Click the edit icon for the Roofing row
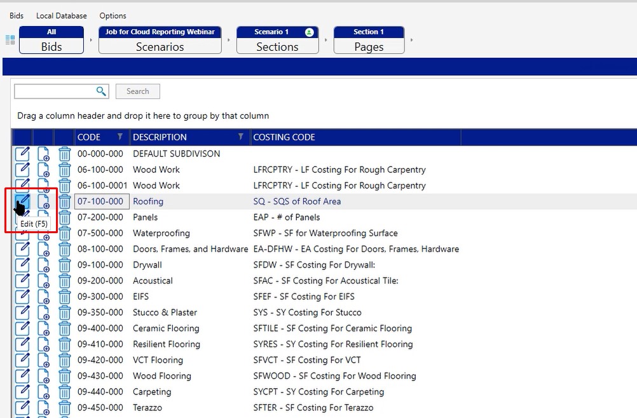Viewport: 637px width, 418px height. click(x=22, y=202)
